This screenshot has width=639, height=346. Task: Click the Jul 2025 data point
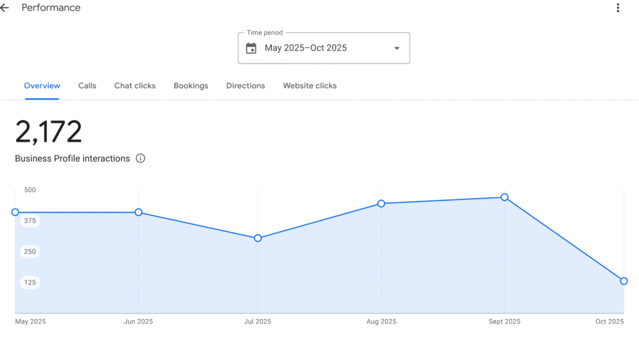click(x=258, y=238)
